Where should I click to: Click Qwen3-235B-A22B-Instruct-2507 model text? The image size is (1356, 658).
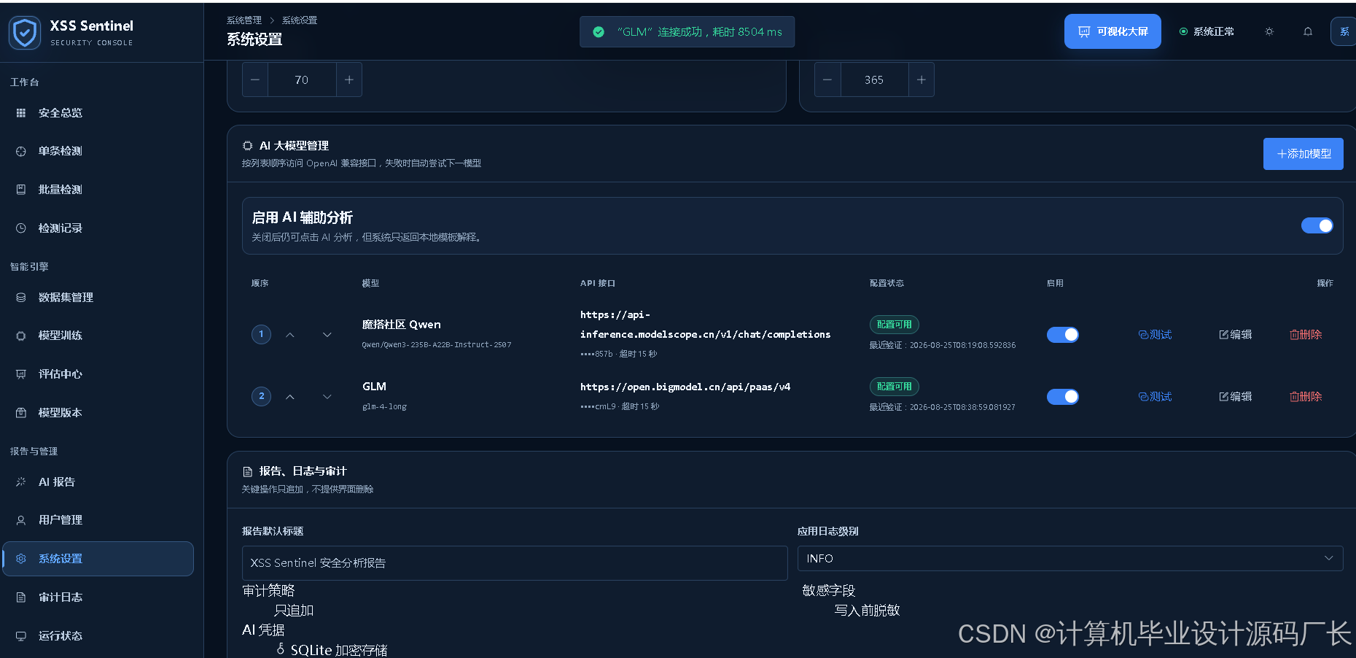(x=437, y=345)
